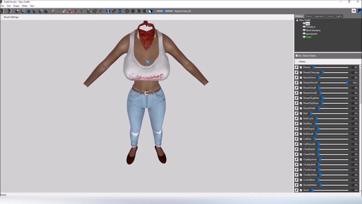Image resolution: width=362 pixels, height=204 pixels.
Task: Hide the CBBE reference mesh
Action: click(x=304, y=37)
